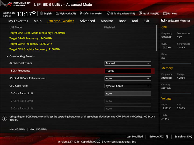Open the CPU Core Ratio dropdown
This screenshot has width=194, height=145.
click(x=128, y=86)
